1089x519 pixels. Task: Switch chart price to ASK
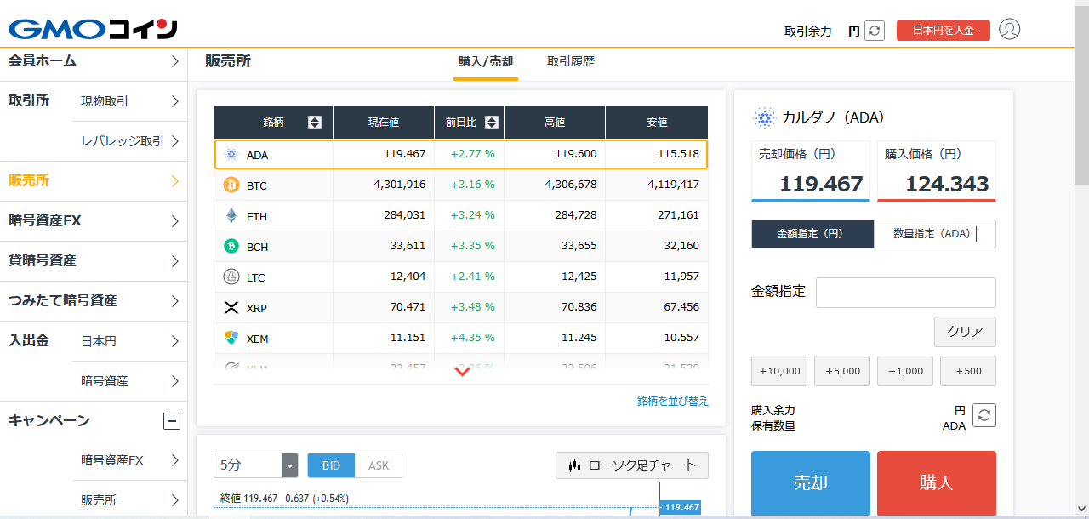(378, 465)
